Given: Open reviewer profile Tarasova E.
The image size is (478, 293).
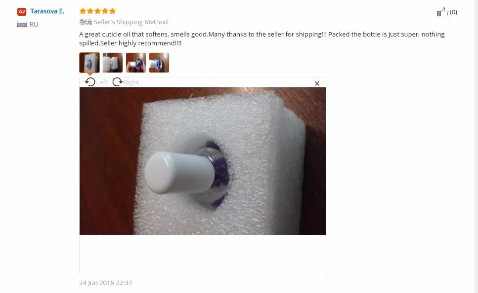Looking at the screenshot, I should pos(47,11).
